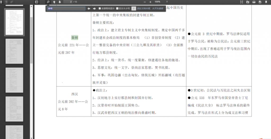Click the search input containing 秦朝
The width and height of the screenshot is (271, 139).
[x=66, y=8]
